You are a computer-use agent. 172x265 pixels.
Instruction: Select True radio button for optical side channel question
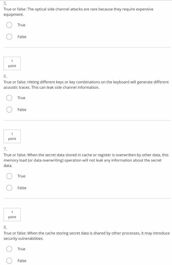pyautogui.click(x=9, y=25)
